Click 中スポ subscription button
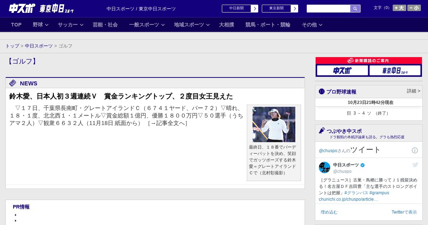This screenshot has height=225, width=428. click(x=342, y=70)
